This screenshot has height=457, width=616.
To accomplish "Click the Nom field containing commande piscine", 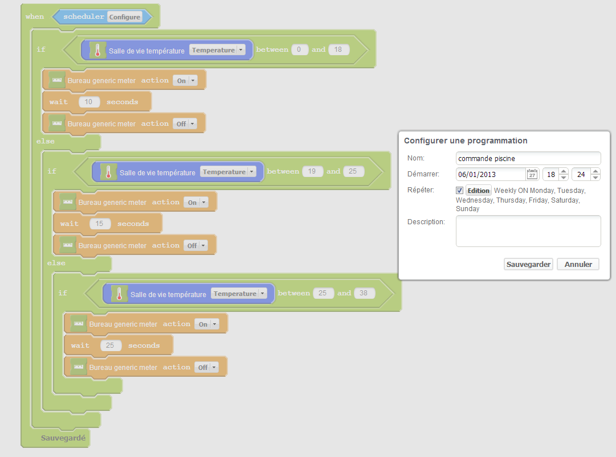I will pos(528,158).
